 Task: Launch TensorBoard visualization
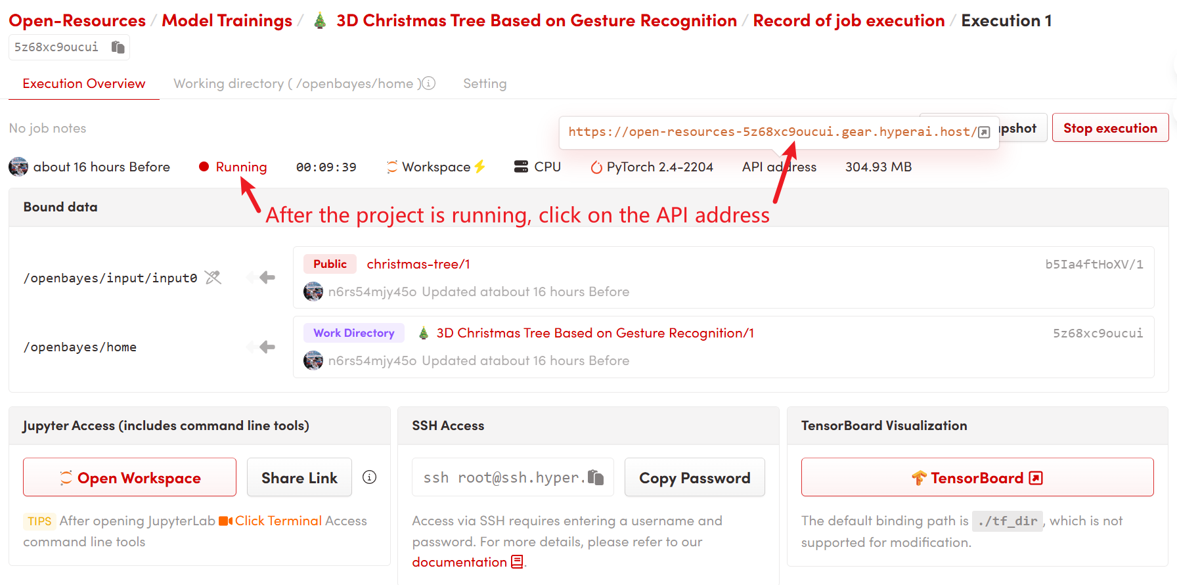tap(977, 477)
